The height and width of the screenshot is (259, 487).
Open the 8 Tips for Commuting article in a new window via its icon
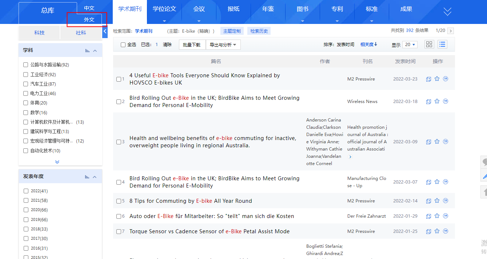pyautogui.click(x=428, y=201)
